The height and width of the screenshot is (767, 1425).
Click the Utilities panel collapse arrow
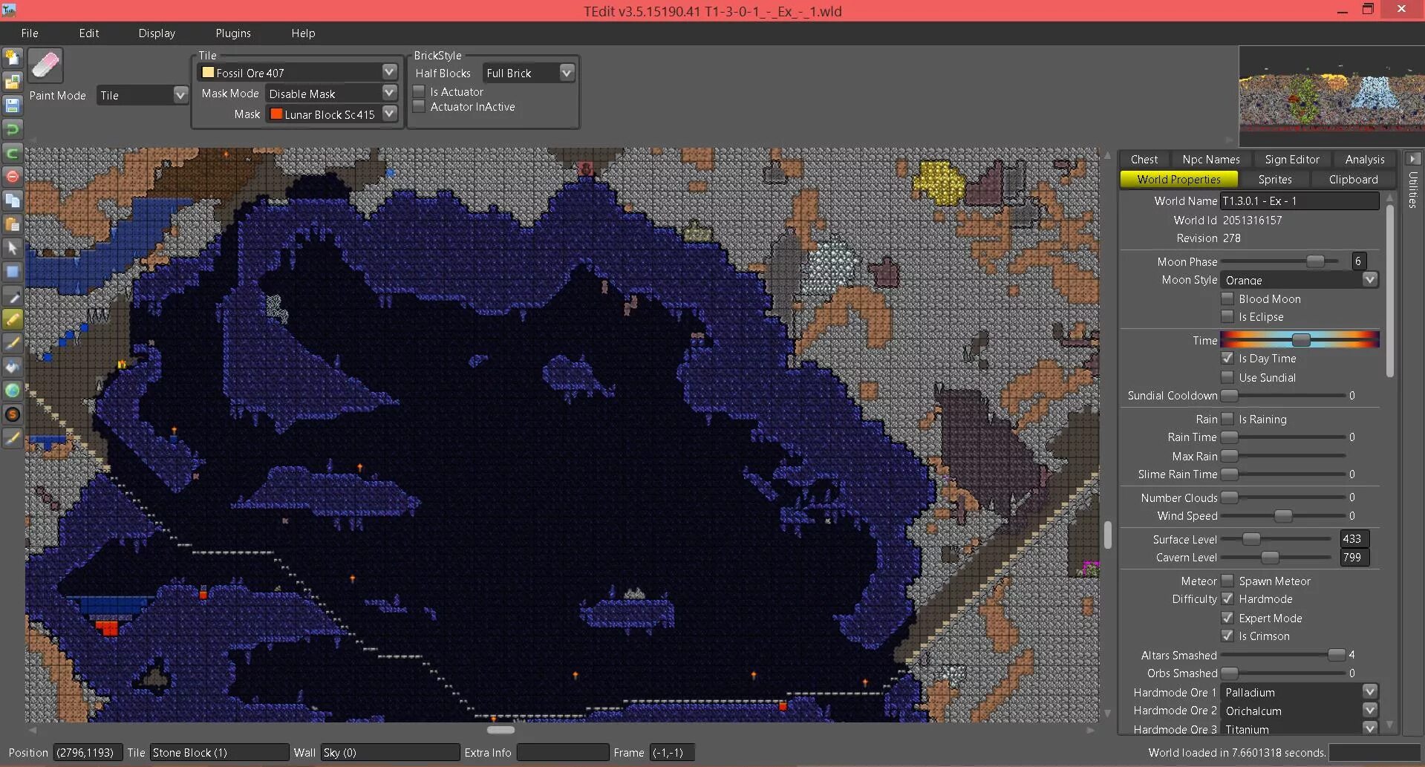coord(1413,159)
